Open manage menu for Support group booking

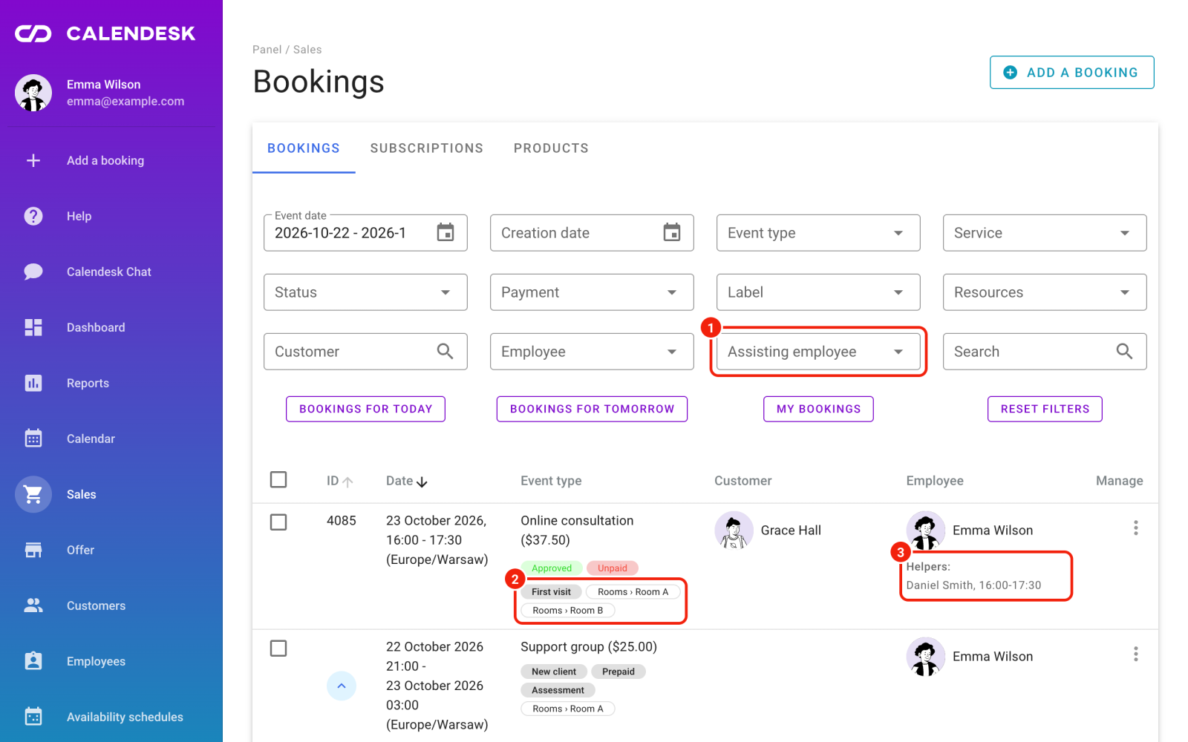1135,654
